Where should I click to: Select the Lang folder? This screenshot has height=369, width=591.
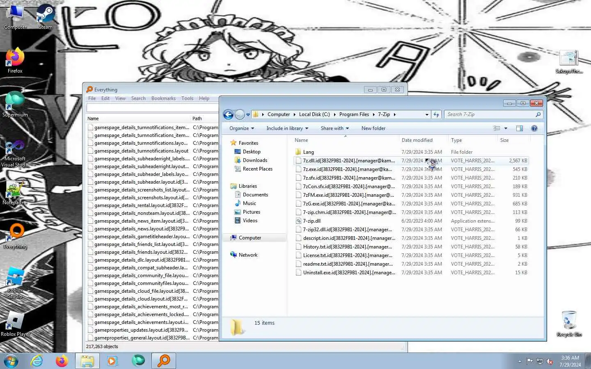pos(411,152)
